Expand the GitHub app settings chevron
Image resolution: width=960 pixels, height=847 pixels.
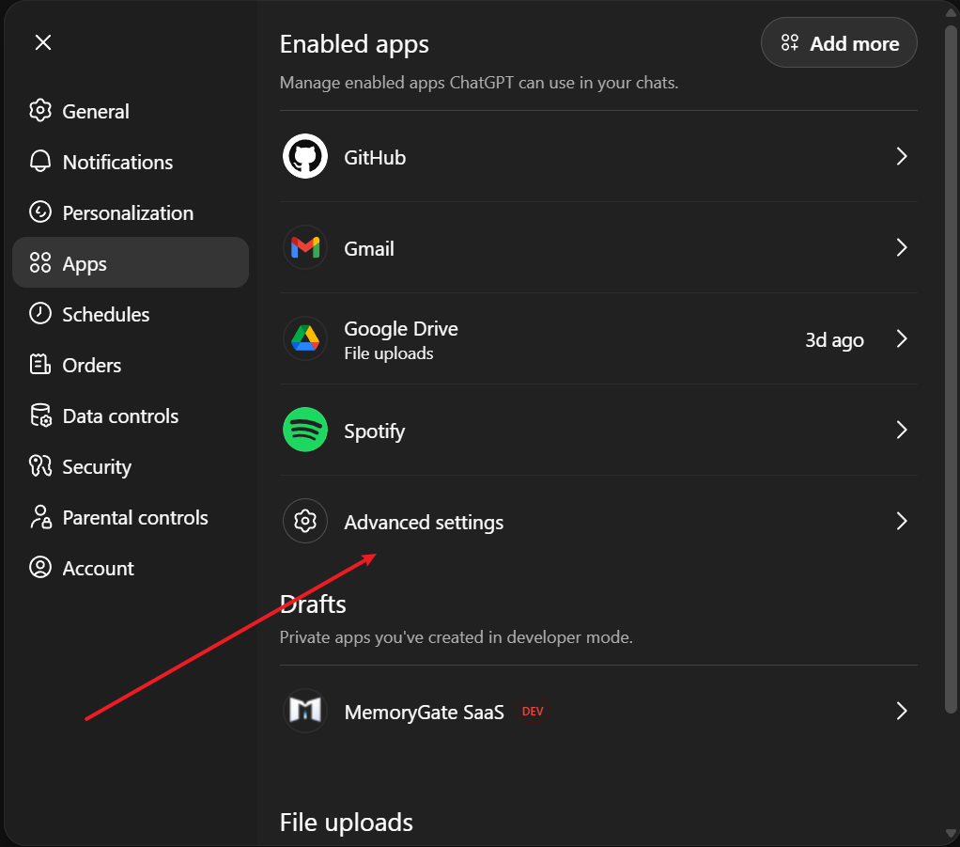coord(901,157)
